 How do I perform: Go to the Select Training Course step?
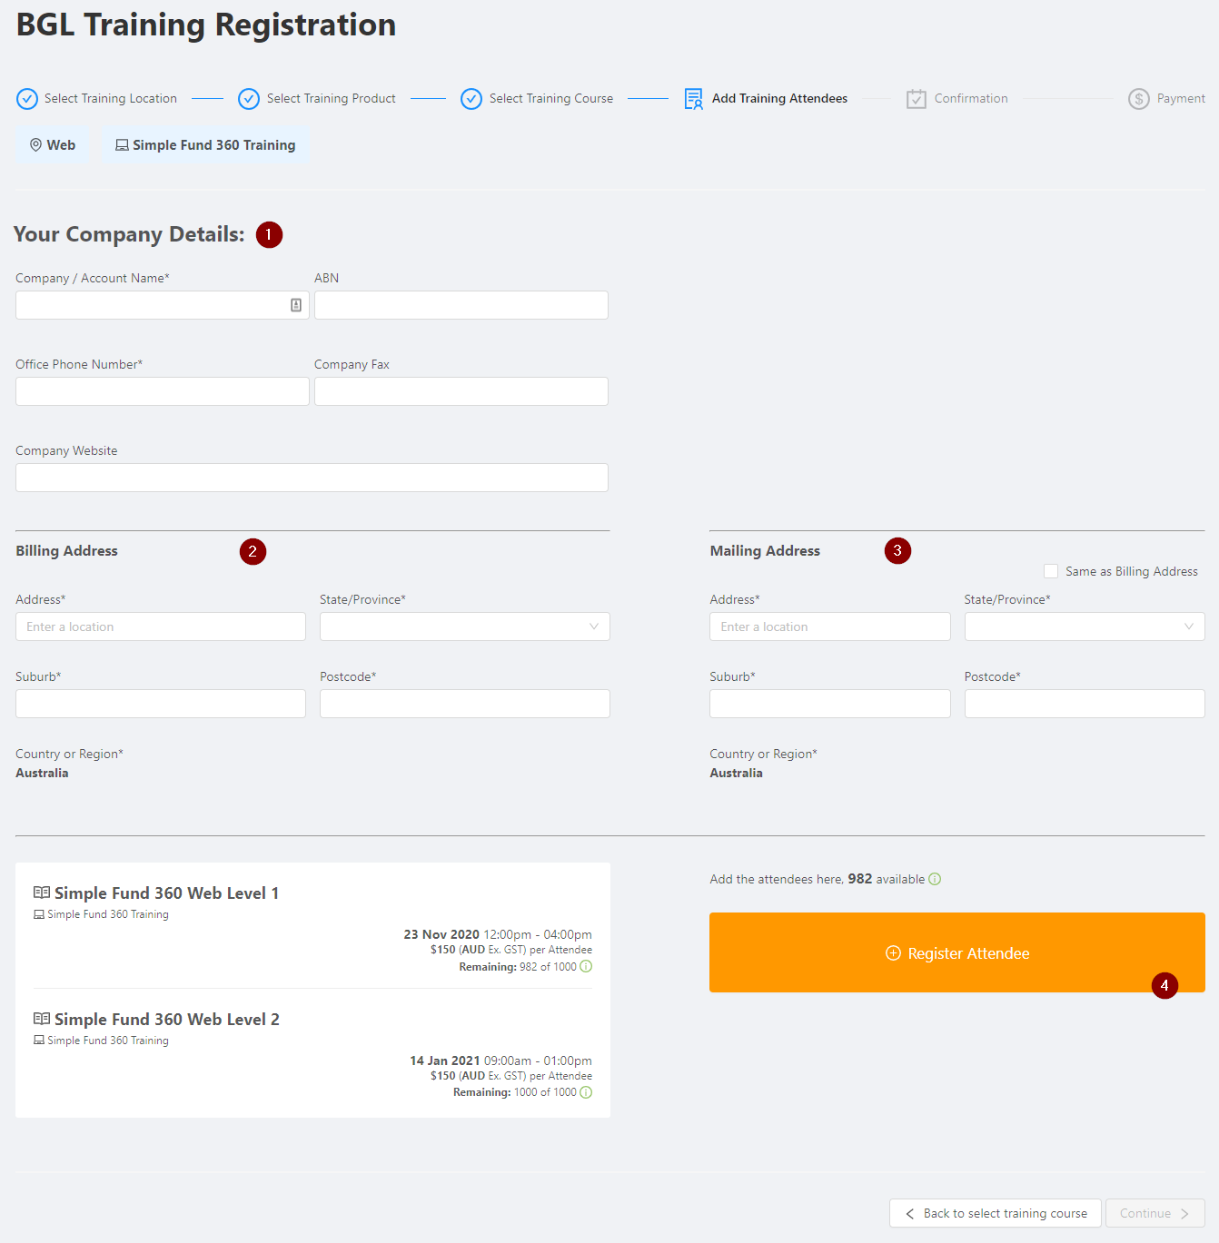coord(551,99)
